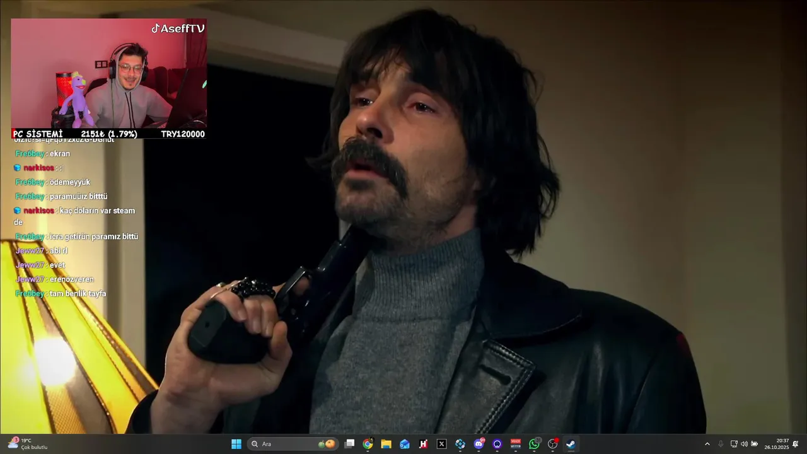Screen dimensions: 807x454
Task: Click the AseffTV webcam overlay
Action: tap(108, 73)
